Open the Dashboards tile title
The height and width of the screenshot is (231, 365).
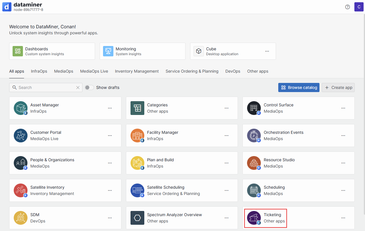pyautogui.click(x=37, y=49)
